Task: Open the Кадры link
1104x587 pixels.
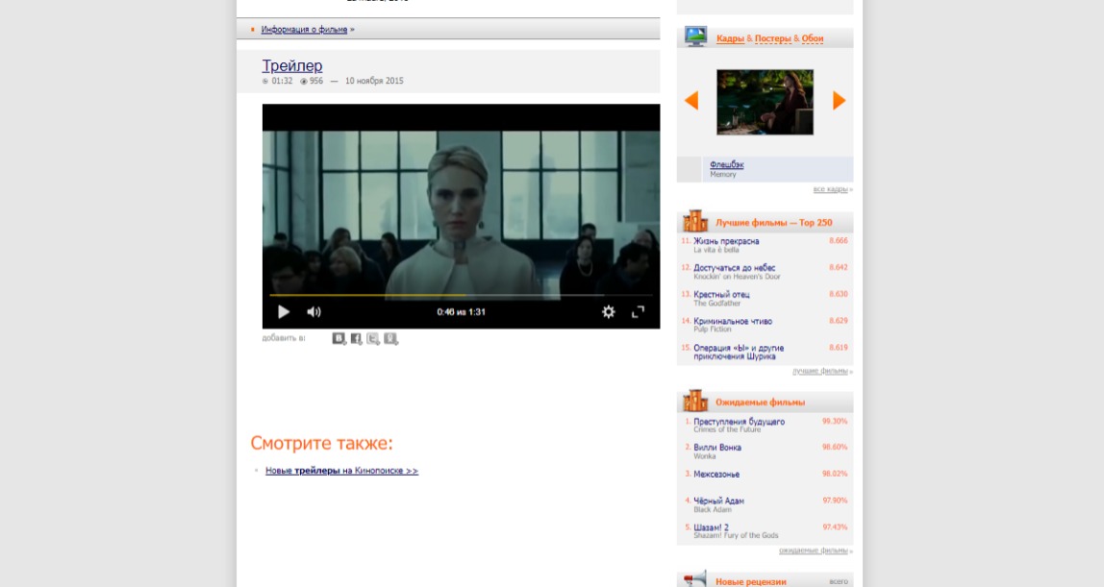Action: [730, 38]
